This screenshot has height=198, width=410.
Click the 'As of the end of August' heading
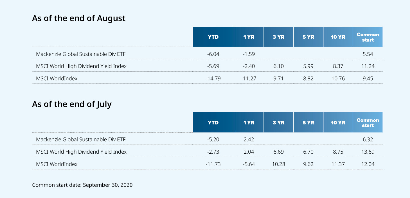pyautogui.click(x=79, y=19)
